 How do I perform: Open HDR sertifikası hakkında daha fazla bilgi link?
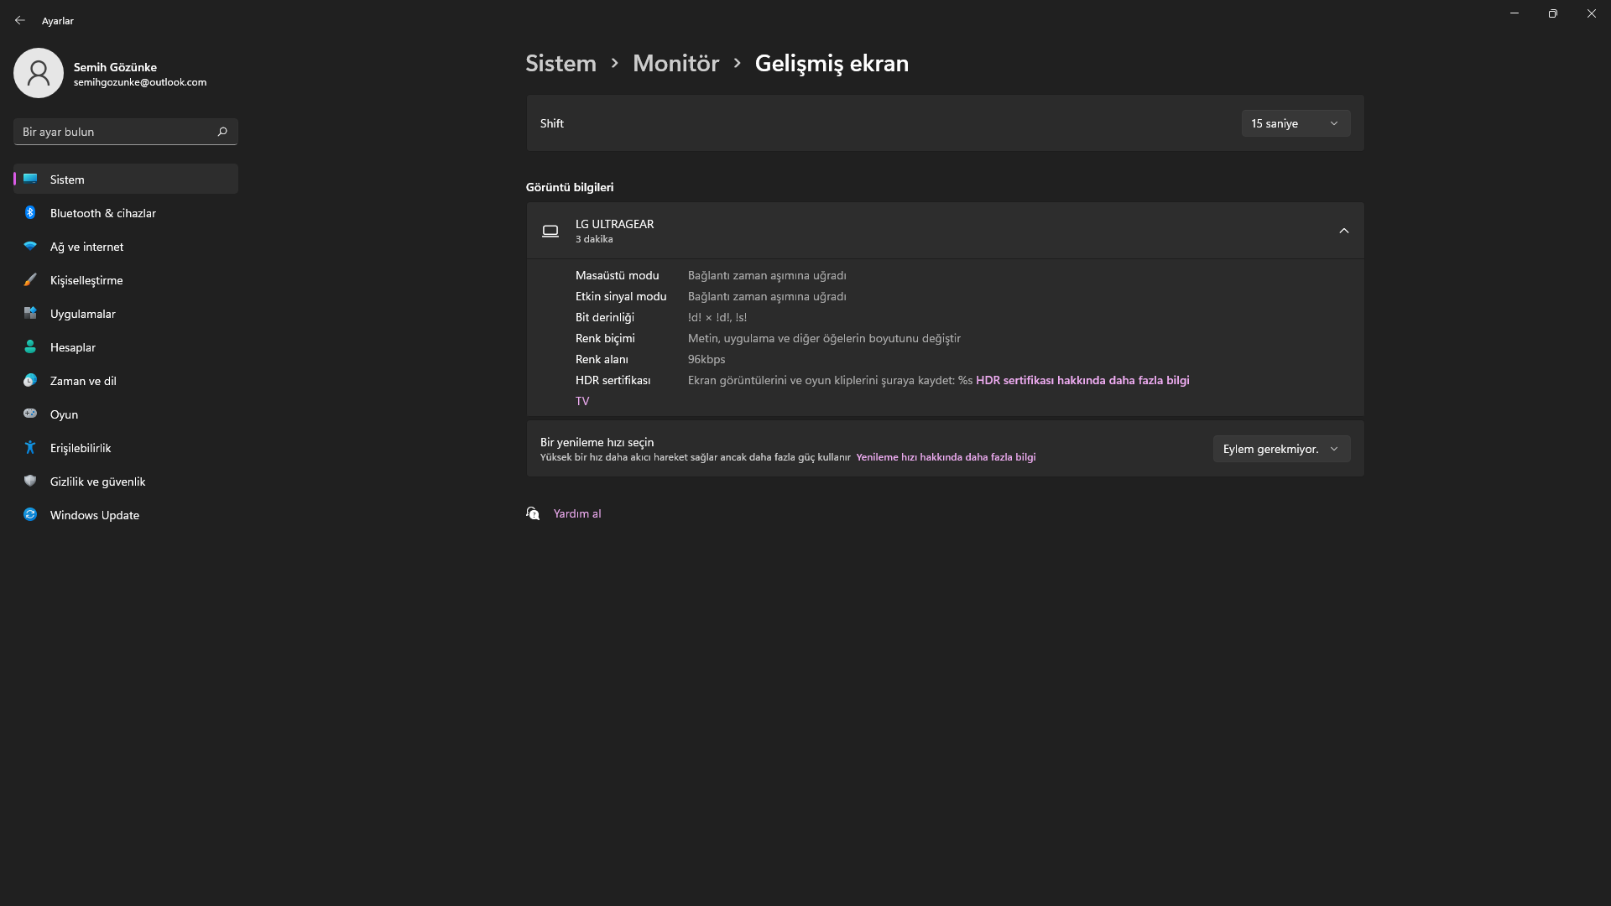pos(1082,380)
